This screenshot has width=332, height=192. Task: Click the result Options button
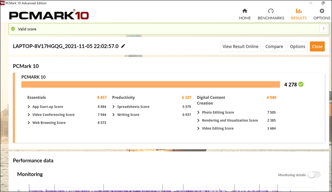coord(298,46)
